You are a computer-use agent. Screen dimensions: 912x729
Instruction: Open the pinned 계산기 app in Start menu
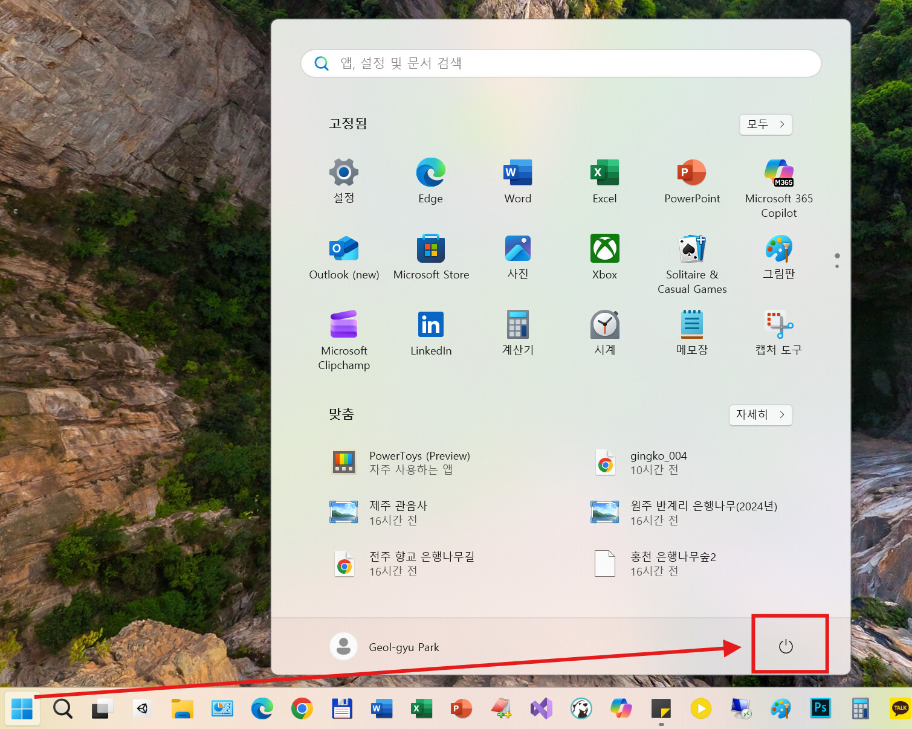coord(518,333)
